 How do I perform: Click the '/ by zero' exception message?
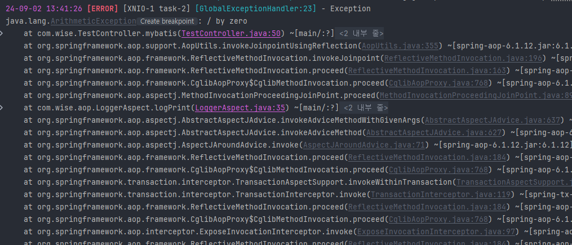[227, 21]
